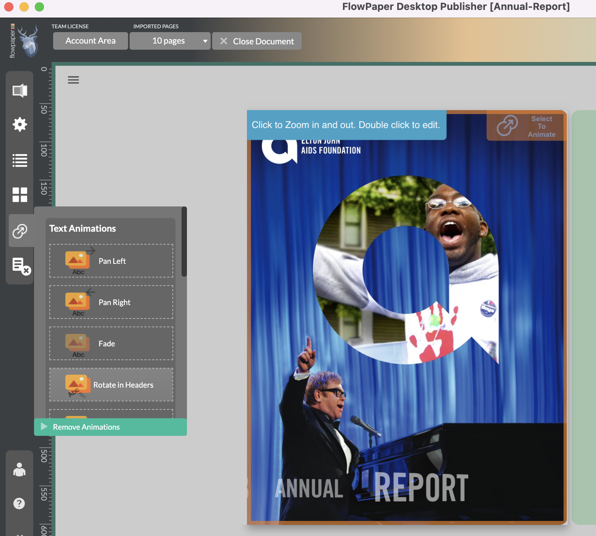The image size is (596, 536).
Task: Open the user profile icon
Action: pos(19,469)
